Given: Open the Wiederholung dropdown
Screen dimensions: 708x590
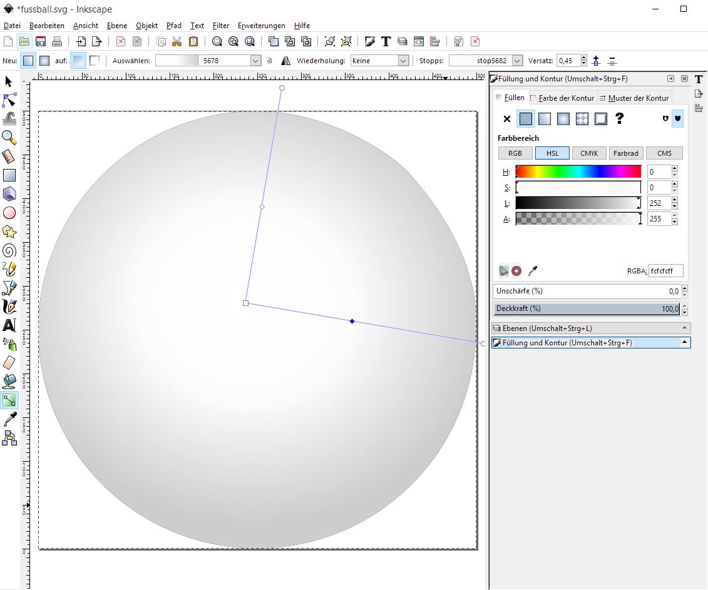Looking at the screenshot, I should 380,61.
